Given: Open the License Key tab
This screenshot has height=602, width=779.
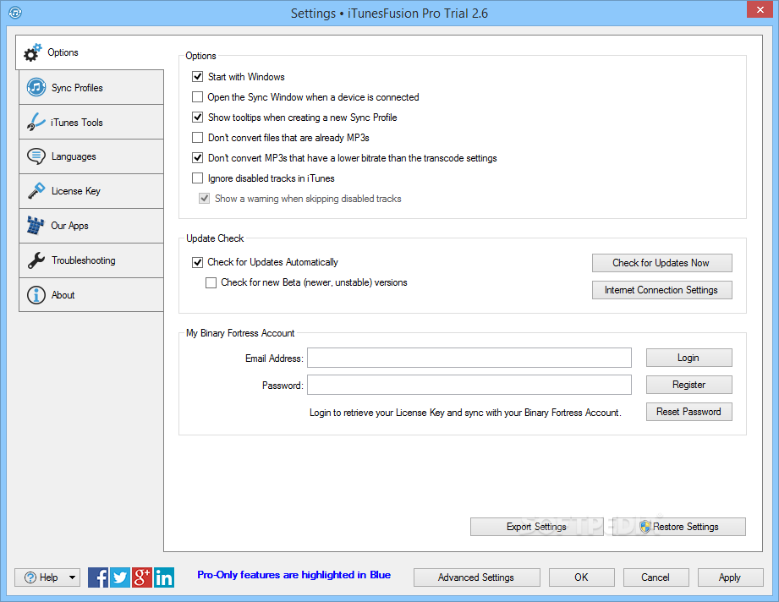Looking at the screenshot, I should click(x=91, y=191).
